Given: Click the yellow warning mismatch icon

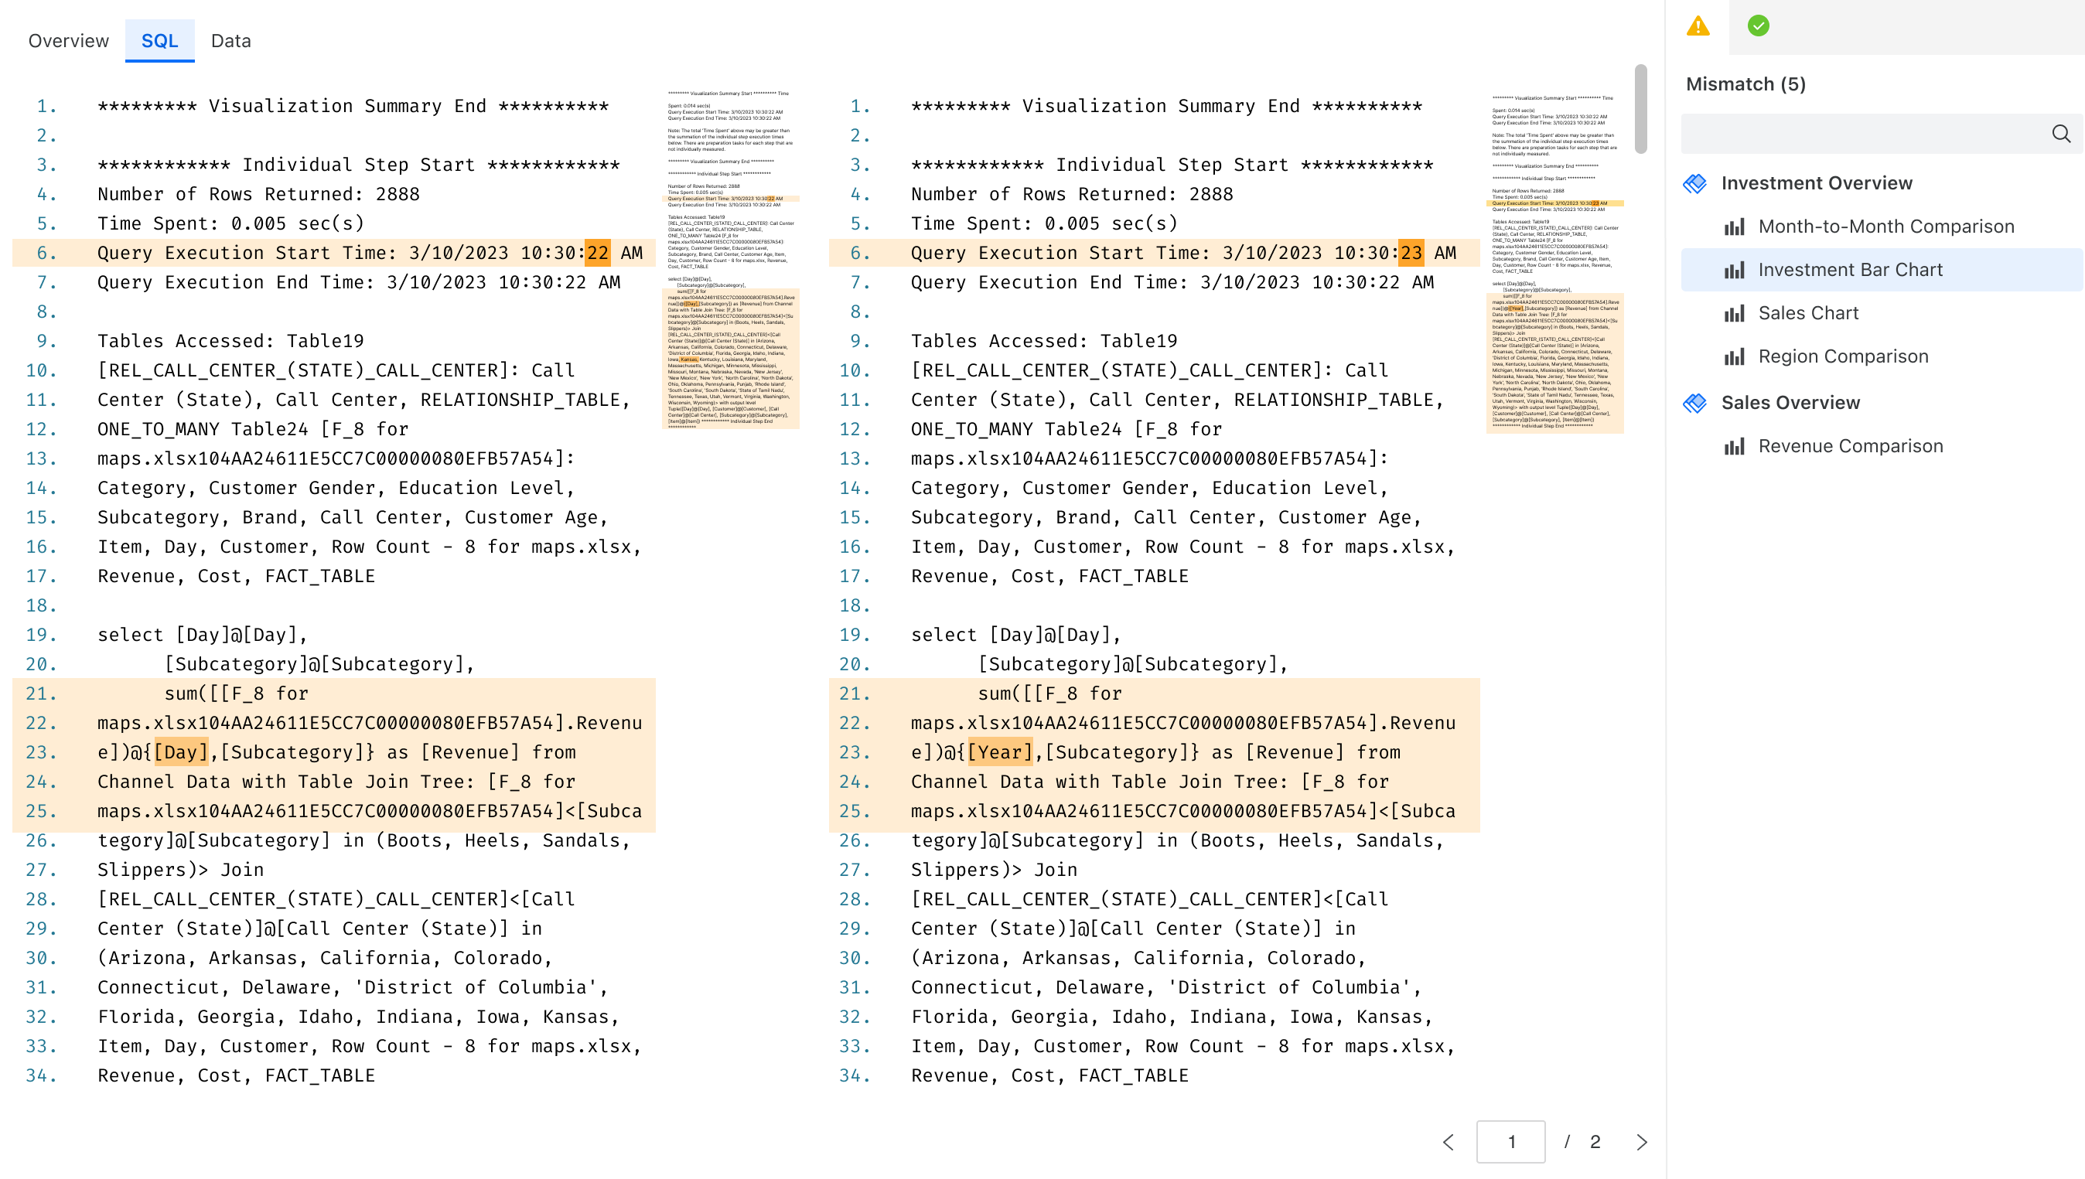Looking at the screenshot, I should click(1697, 27).
